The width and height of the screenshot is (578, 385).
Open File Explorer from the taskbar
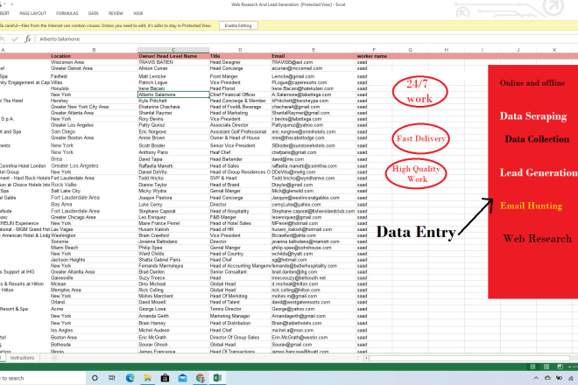pyautogui.click(x=147, y=378)
